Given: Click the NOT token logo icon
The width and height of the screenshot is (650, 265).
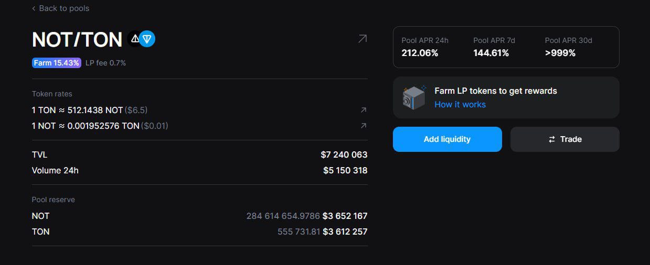Looking at the screenshot, I should pos(134,39).
